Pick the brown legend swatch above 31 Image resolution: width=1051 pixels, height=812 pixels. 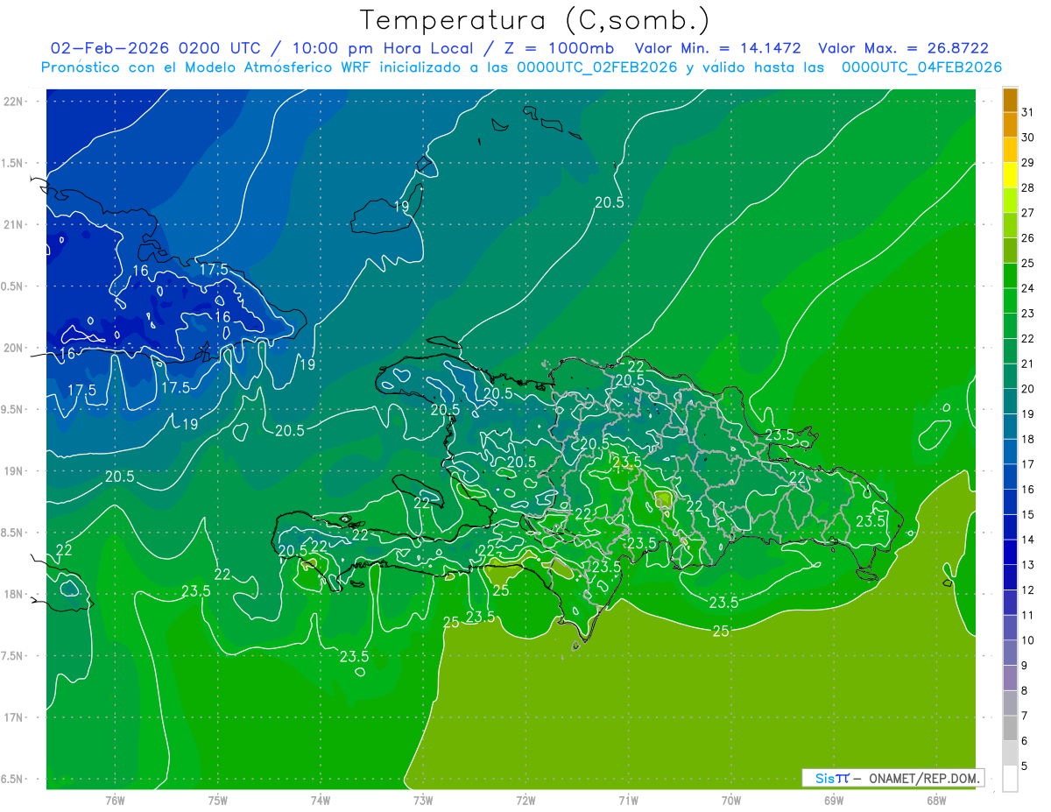click(1010, 100)
